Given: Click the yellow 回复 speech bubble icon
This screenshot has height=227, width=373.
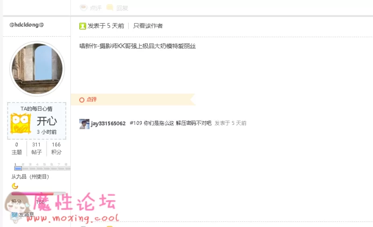Looking at the screenshot, I should pyautogui.click(x=110, y=7).
